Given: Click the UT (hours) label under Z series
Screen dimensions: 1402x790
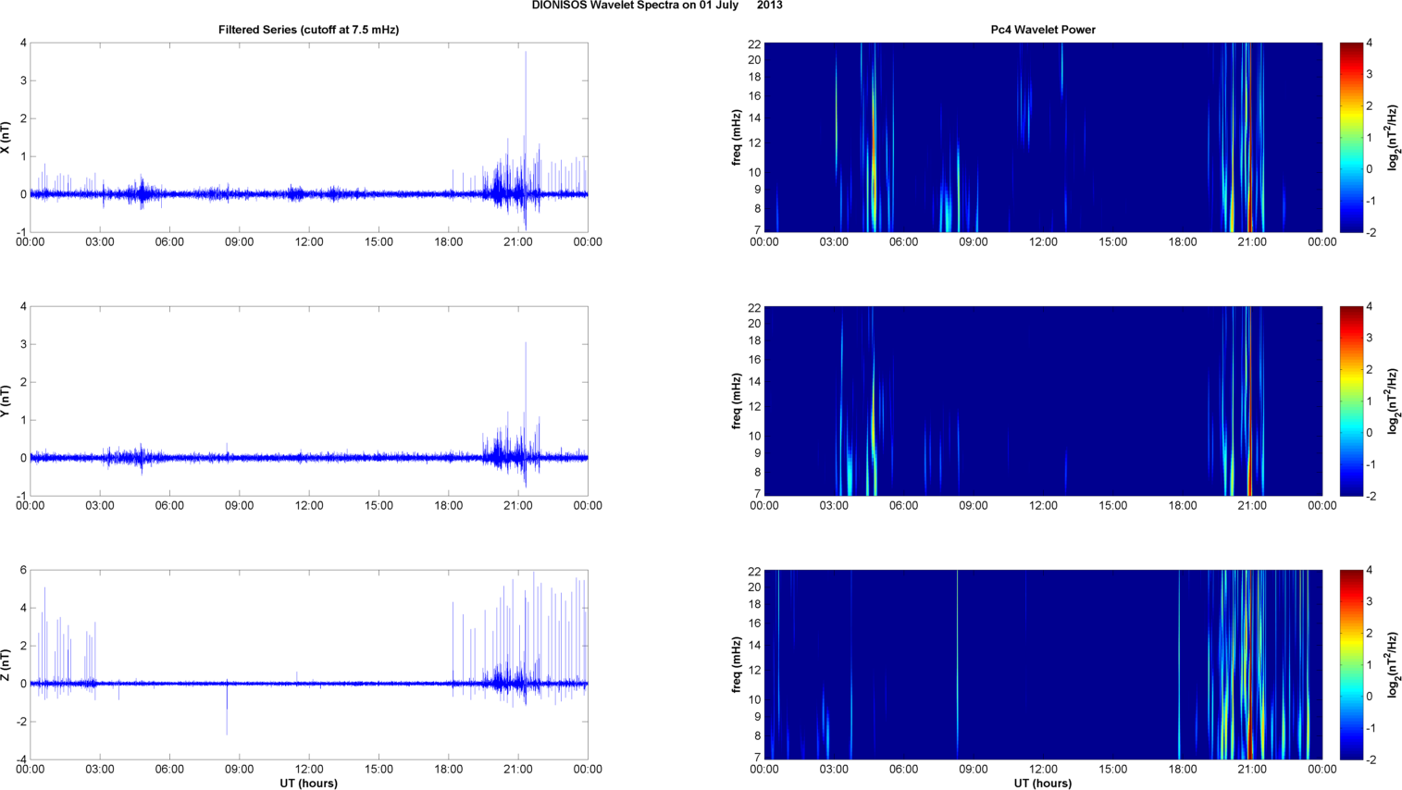Looking at the screenshot, I should (308, 783).
